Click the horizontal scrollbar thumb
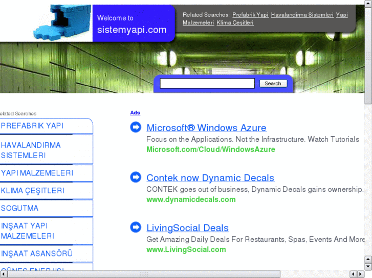Image resolution: width=372 pixels, height=278 pixels. pyautogui.click(x=144, y=274)
